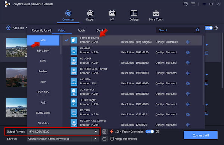Toggle the ON switch at top right
This screenshot has height=145, width=224.
(x=209, y=28)
